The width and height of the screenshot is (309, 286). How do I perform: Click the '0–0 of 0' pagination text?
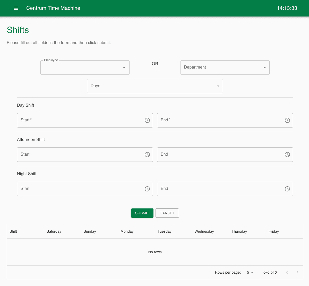click(270, 272)
